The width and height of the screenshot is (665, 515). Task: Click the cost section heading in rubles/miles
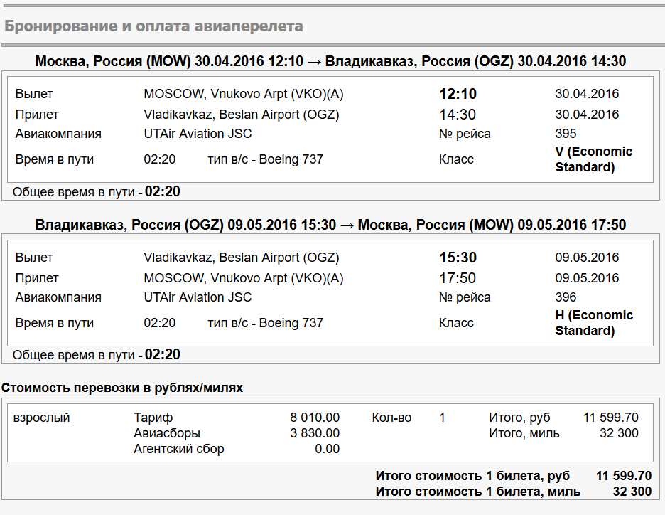coord(122,388)
